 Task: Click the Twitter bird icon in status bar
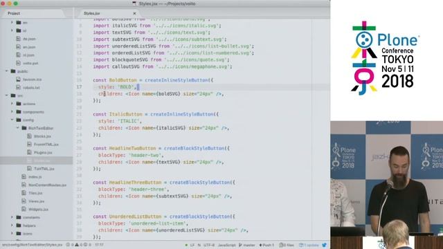pos(324,245)
